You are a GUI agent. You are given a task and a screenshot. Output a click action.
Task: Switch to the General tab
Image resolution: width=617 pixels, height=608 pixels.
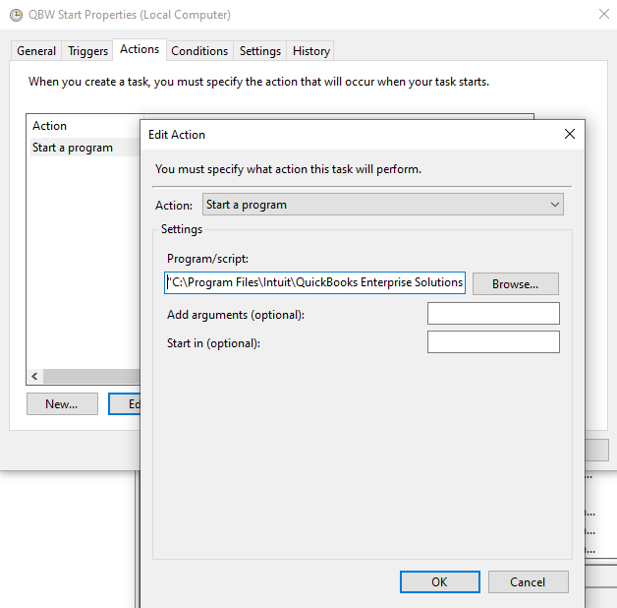point(36,51)
